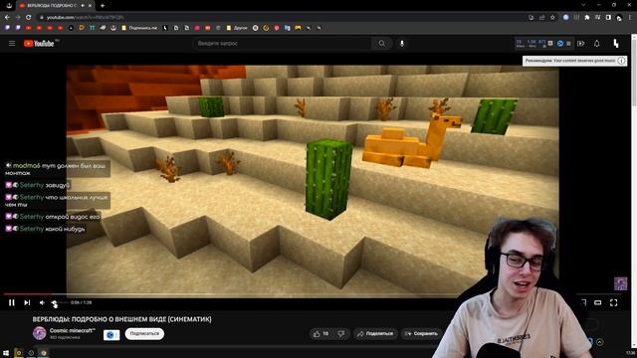The height and width of the screenshot is (358, 637).
Task: Open the Cosmic minecraft channel avatar
Action: 40,333
